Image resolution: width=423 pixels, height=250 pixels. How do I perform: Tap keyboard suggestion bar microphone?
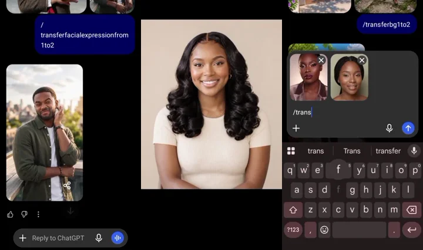[414, 151]
